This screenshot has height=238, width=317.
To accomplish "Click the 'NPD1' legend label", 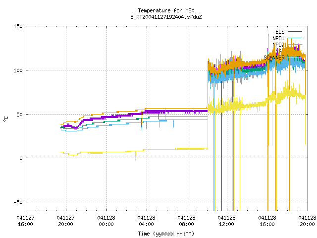I will (x=278, y=38).
